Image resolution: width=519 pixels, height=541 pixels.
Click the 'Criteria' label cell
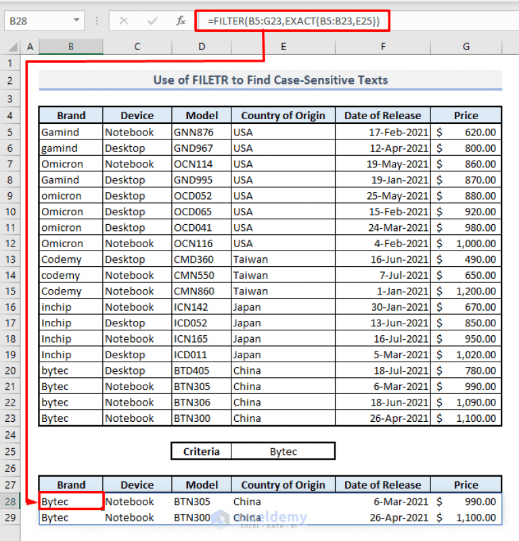tap(202, 452)
